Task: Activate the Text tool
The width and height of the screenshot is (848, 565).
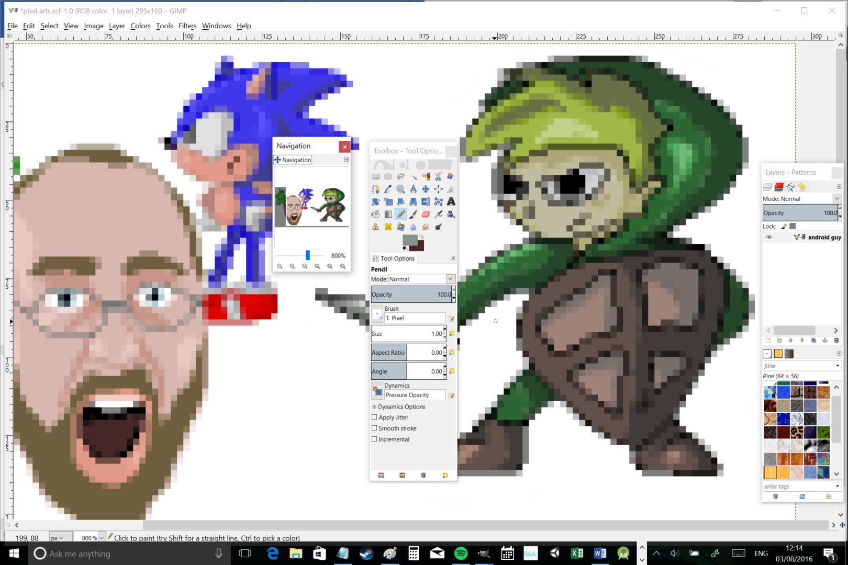Action: coord(451,201)
